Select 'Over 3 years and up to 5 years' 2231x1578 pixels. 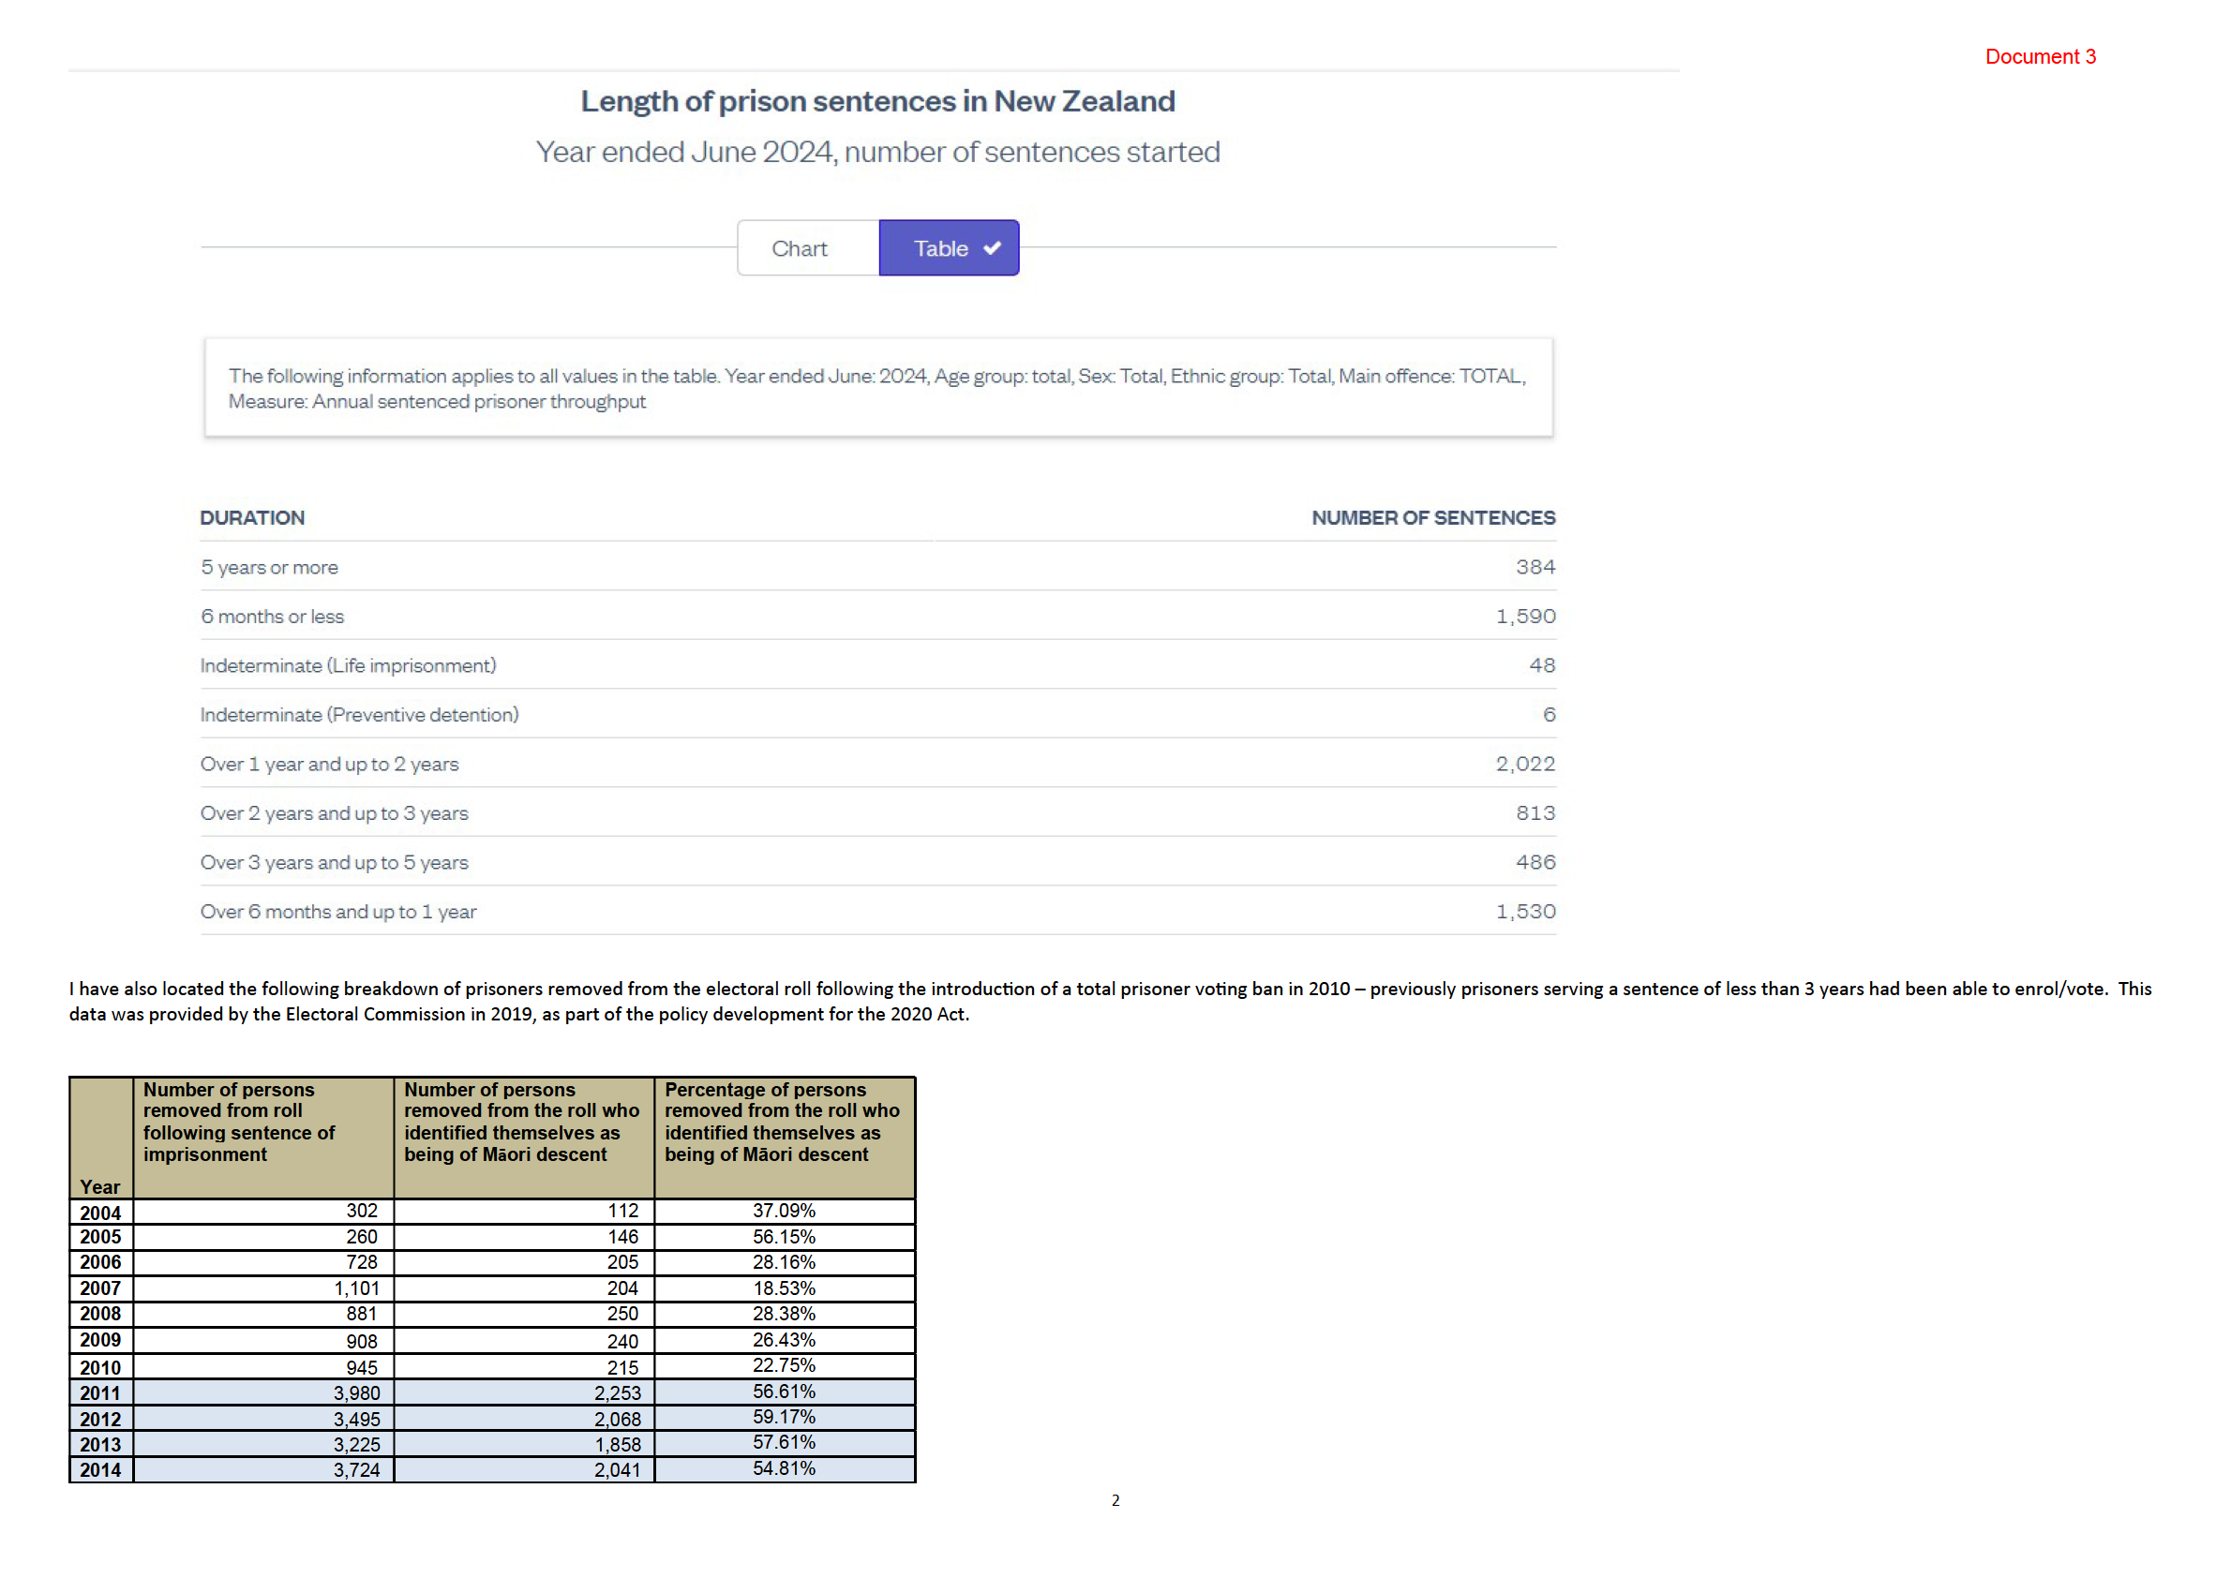click(335, 863)
